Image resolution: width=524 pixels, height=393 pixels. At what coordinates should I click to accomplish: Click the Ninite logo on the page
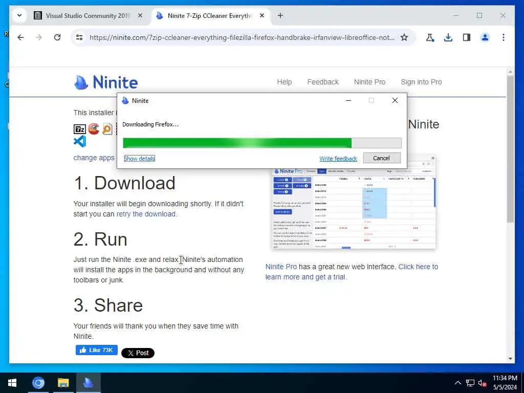pyautogui.click(x=105, y=82)
